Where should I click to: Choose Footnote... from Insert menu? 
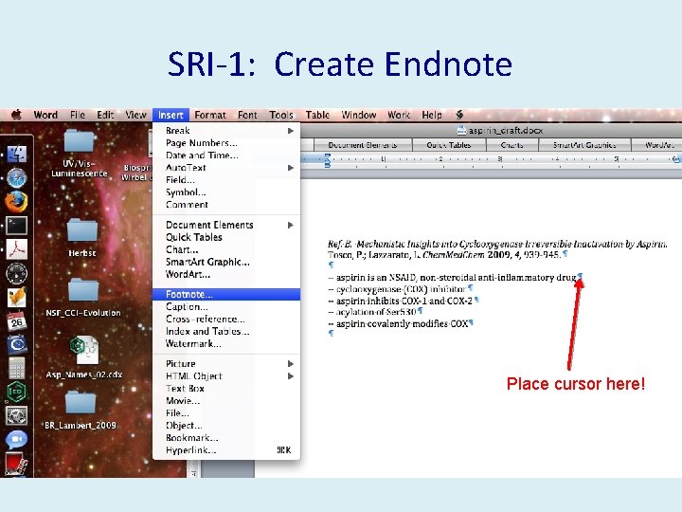(x=226, y=294)
